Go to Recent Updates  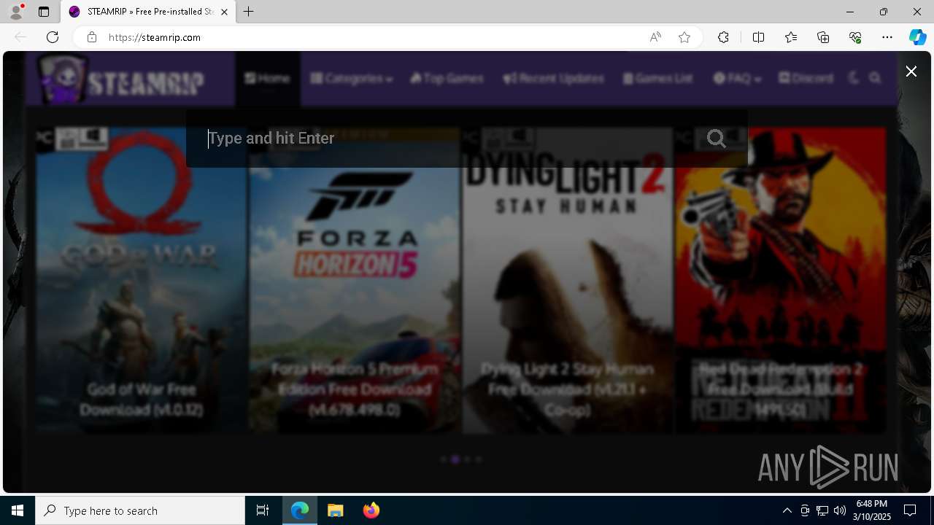pyautogui.click(x=554, y=78)
